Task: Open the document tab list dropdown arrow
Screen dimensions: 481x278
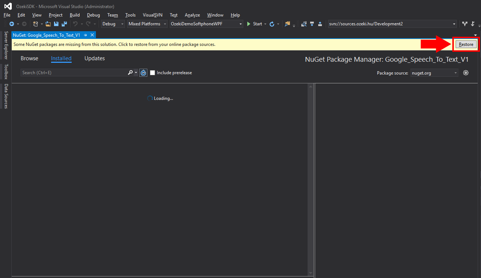Action: (x=475, y=35)
